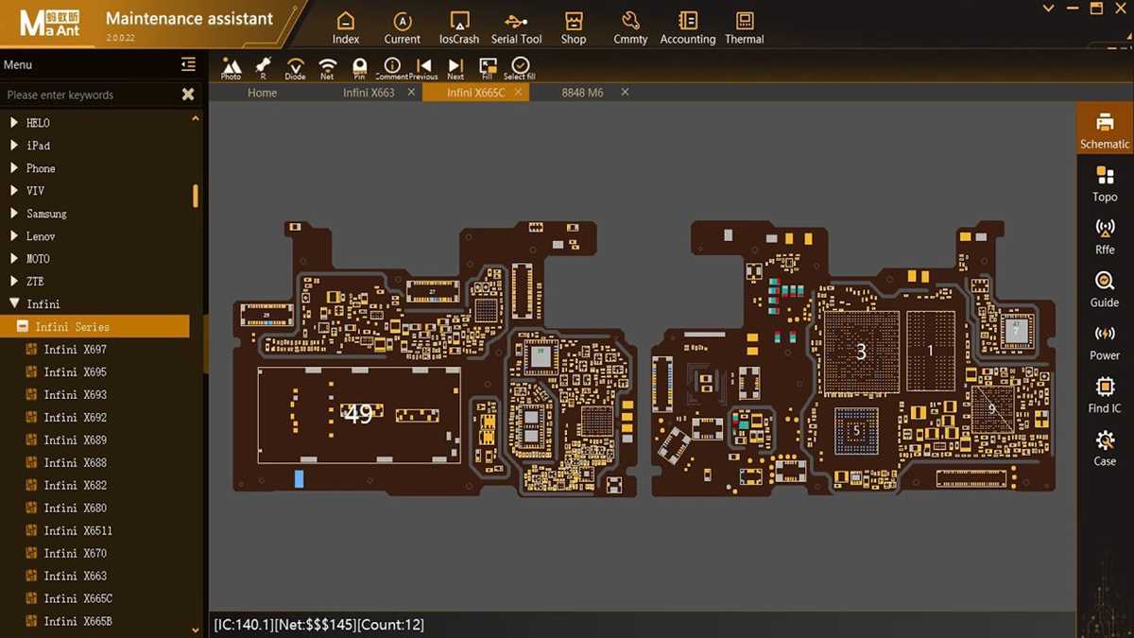This screenshot has height=638, width=1134.
Task: Select the Diode value tool
Action: point(296,68)
